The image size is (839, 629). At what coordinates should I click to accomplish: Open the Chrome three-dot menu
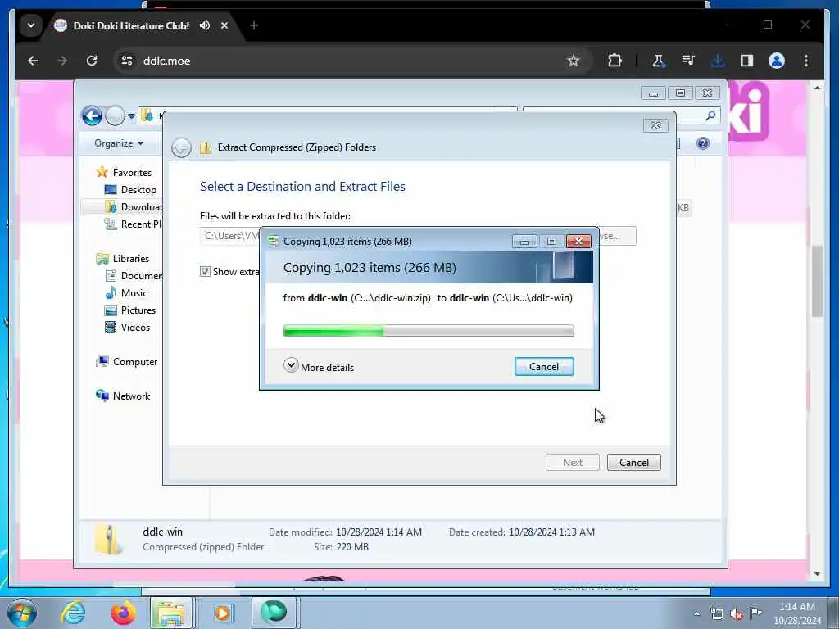[806, 61]
